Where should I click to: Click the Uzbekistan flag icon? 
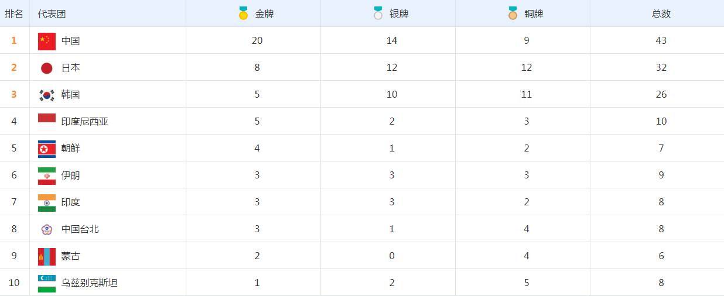coord(47,282)
